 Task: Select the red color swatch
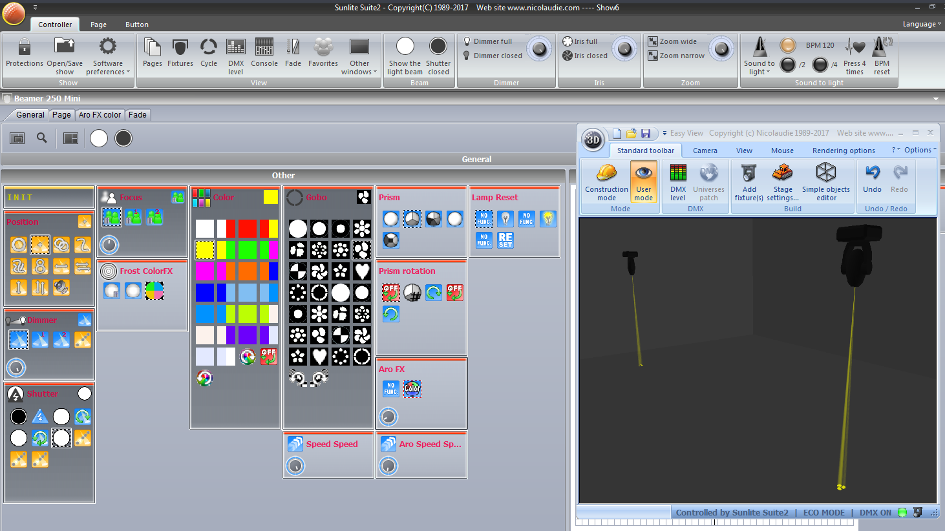click(x=248, y=229)
